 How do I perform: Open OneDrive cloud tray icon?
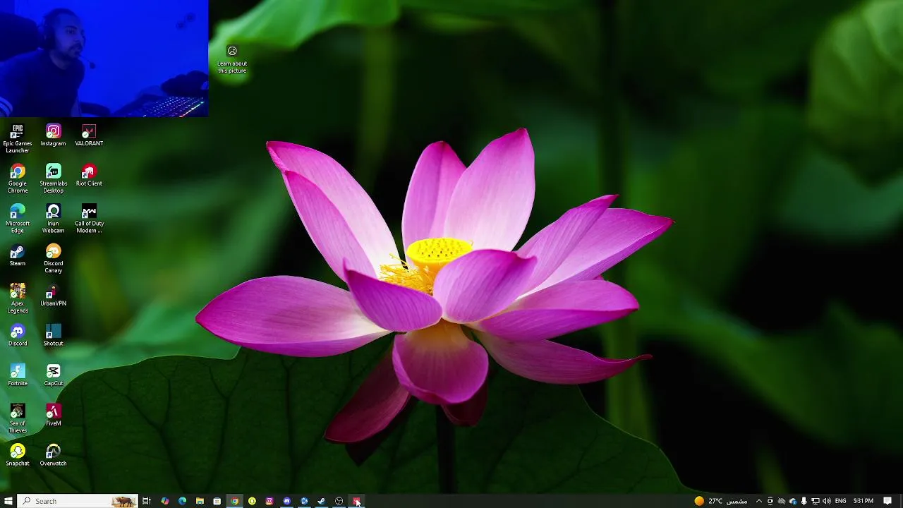coord(792,501)
